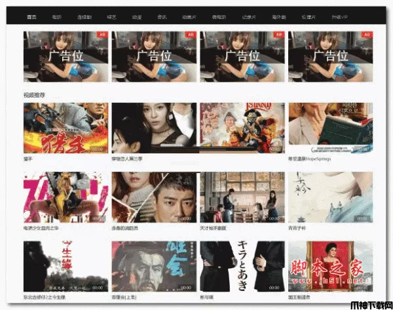The image size is (393, 310).
Task: Open the 东北古惑仔2之今生缘 title link
Action: 45,298
